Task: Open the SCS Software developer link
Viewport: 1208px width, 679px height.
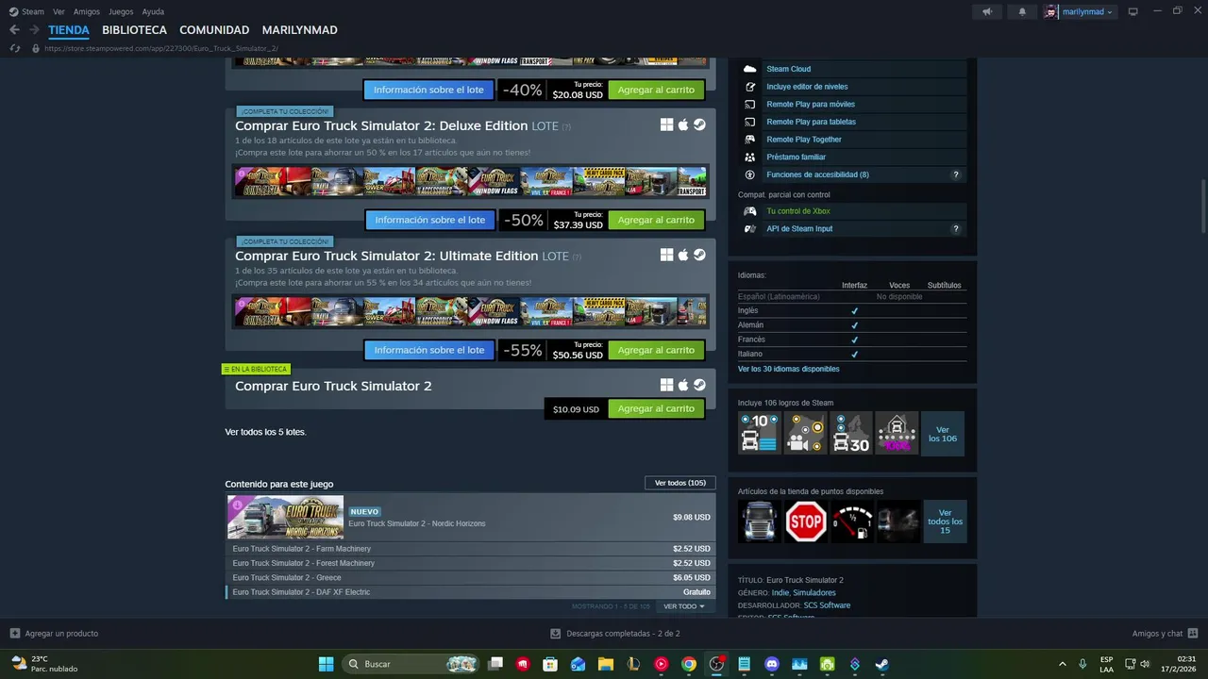Action: tap(827, 605)
